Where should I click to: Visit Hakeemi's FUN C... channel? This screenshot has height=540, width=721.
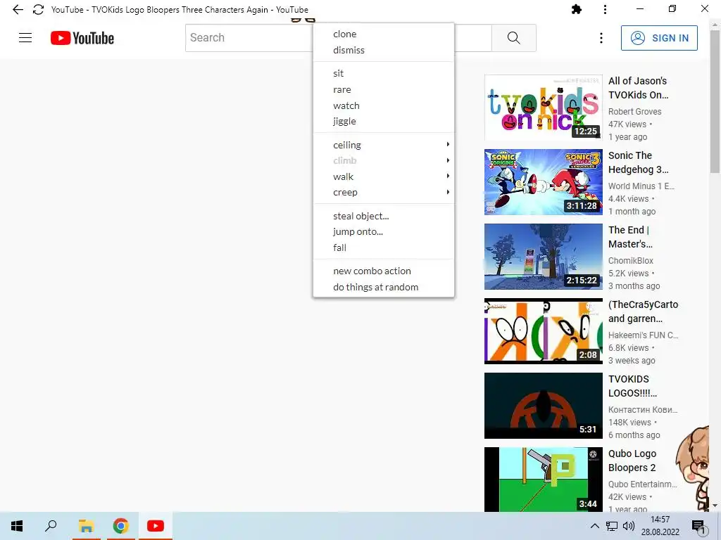click(x=643, y=335)
